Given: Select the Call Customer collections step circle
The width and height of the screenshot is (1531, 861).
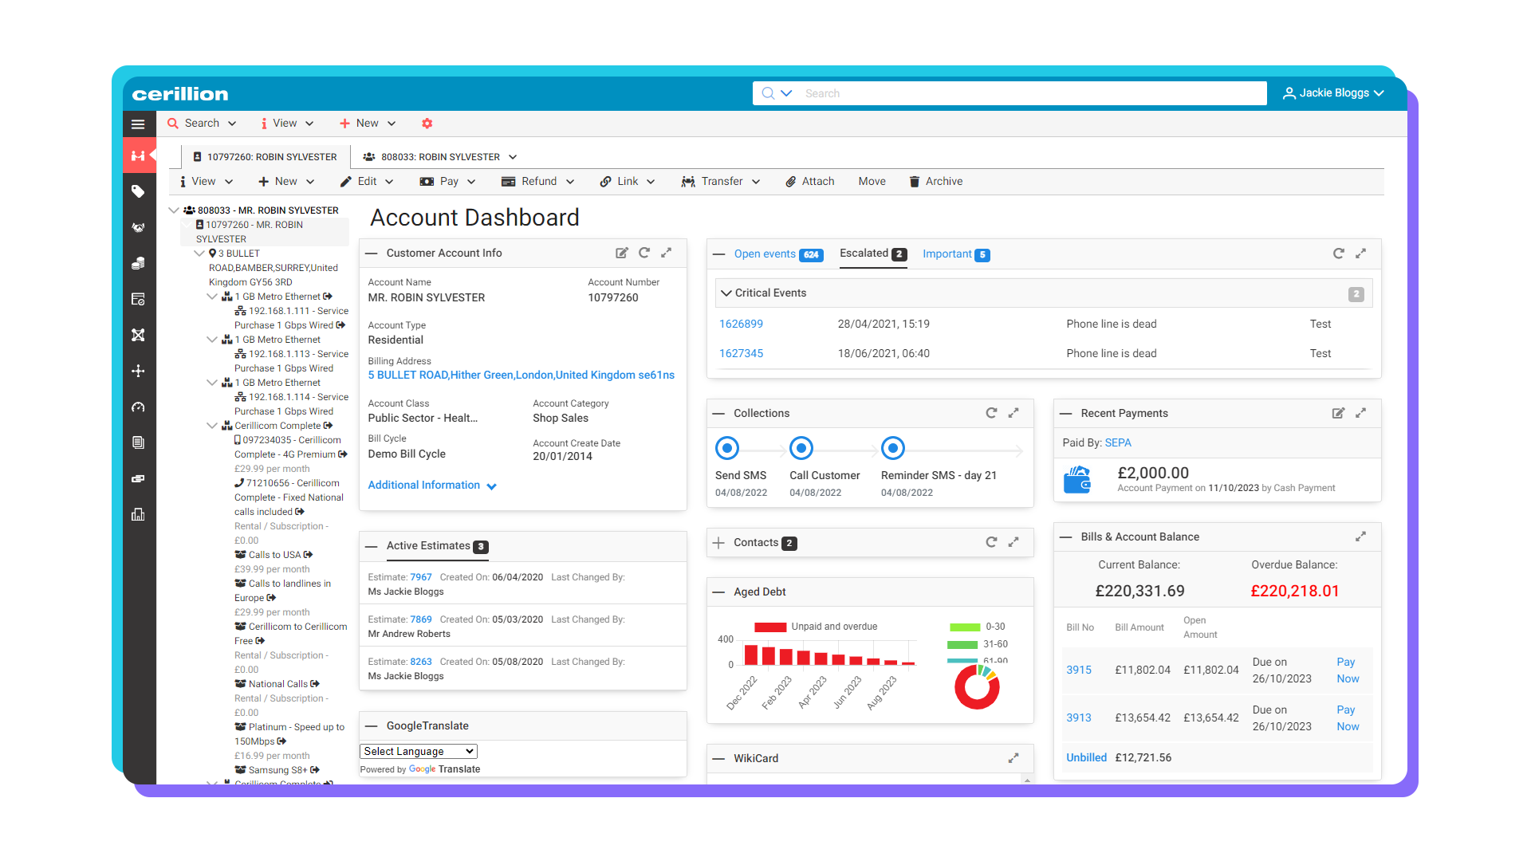Looking at the screenshot, I should [x=802, y=447].
